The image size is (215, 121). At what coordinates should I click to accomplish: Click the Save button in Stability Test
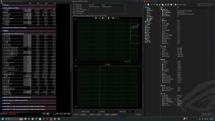pyautogui.click(x=99, y=115)
